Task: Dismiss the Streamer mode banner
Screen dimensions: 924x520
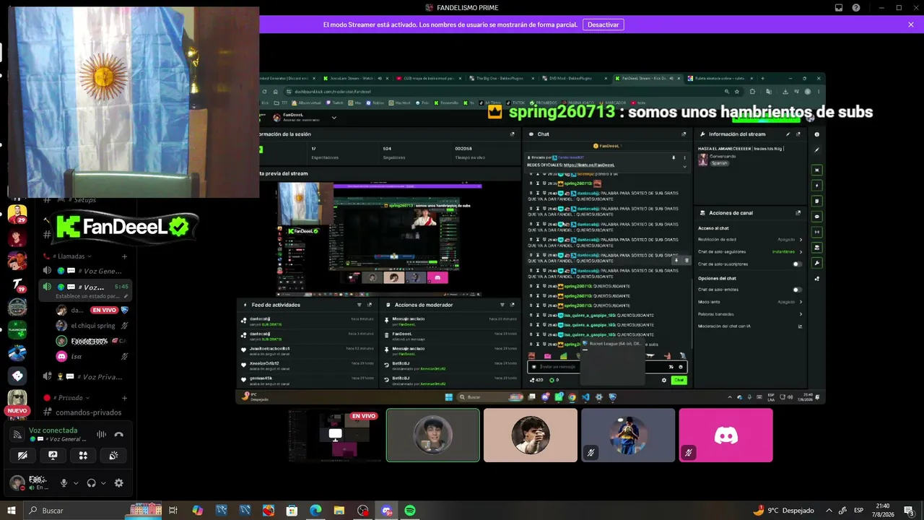Action: click(911, 25)
